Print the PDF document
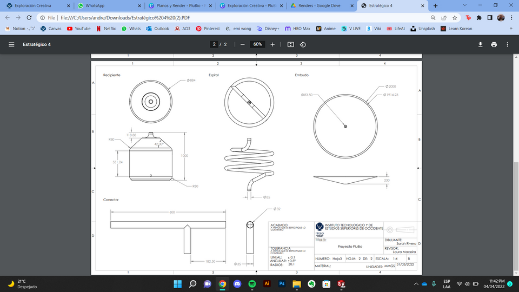Image resolution: width=519 pixels, height=292 pixels. [494, 44]
